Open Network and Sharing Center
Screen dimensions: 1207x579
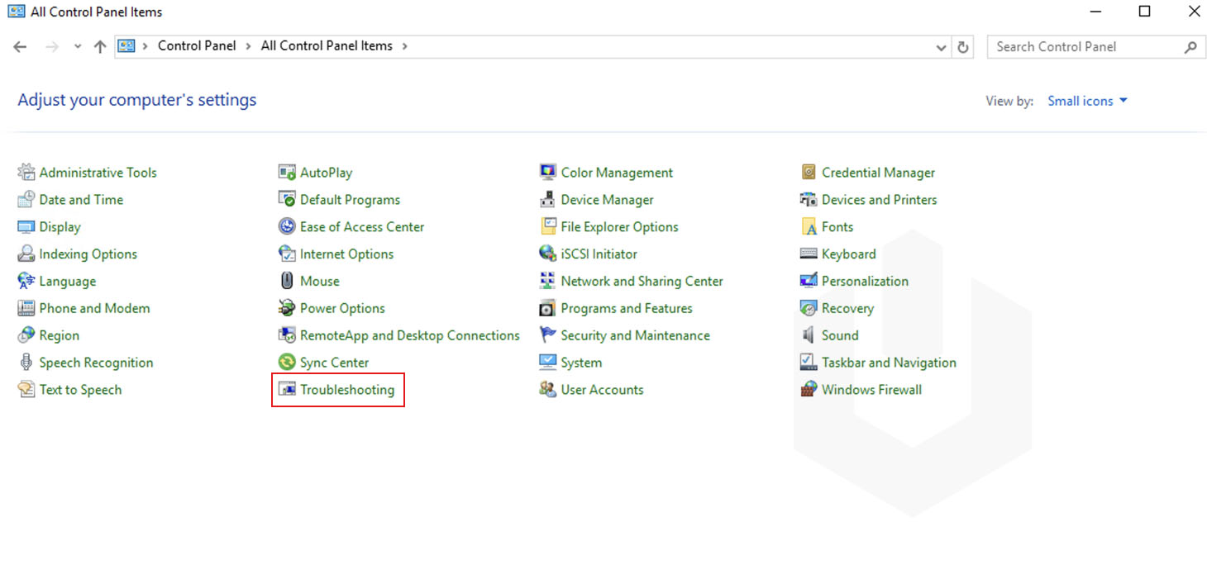pyautogui.click(x=642, y=281)
